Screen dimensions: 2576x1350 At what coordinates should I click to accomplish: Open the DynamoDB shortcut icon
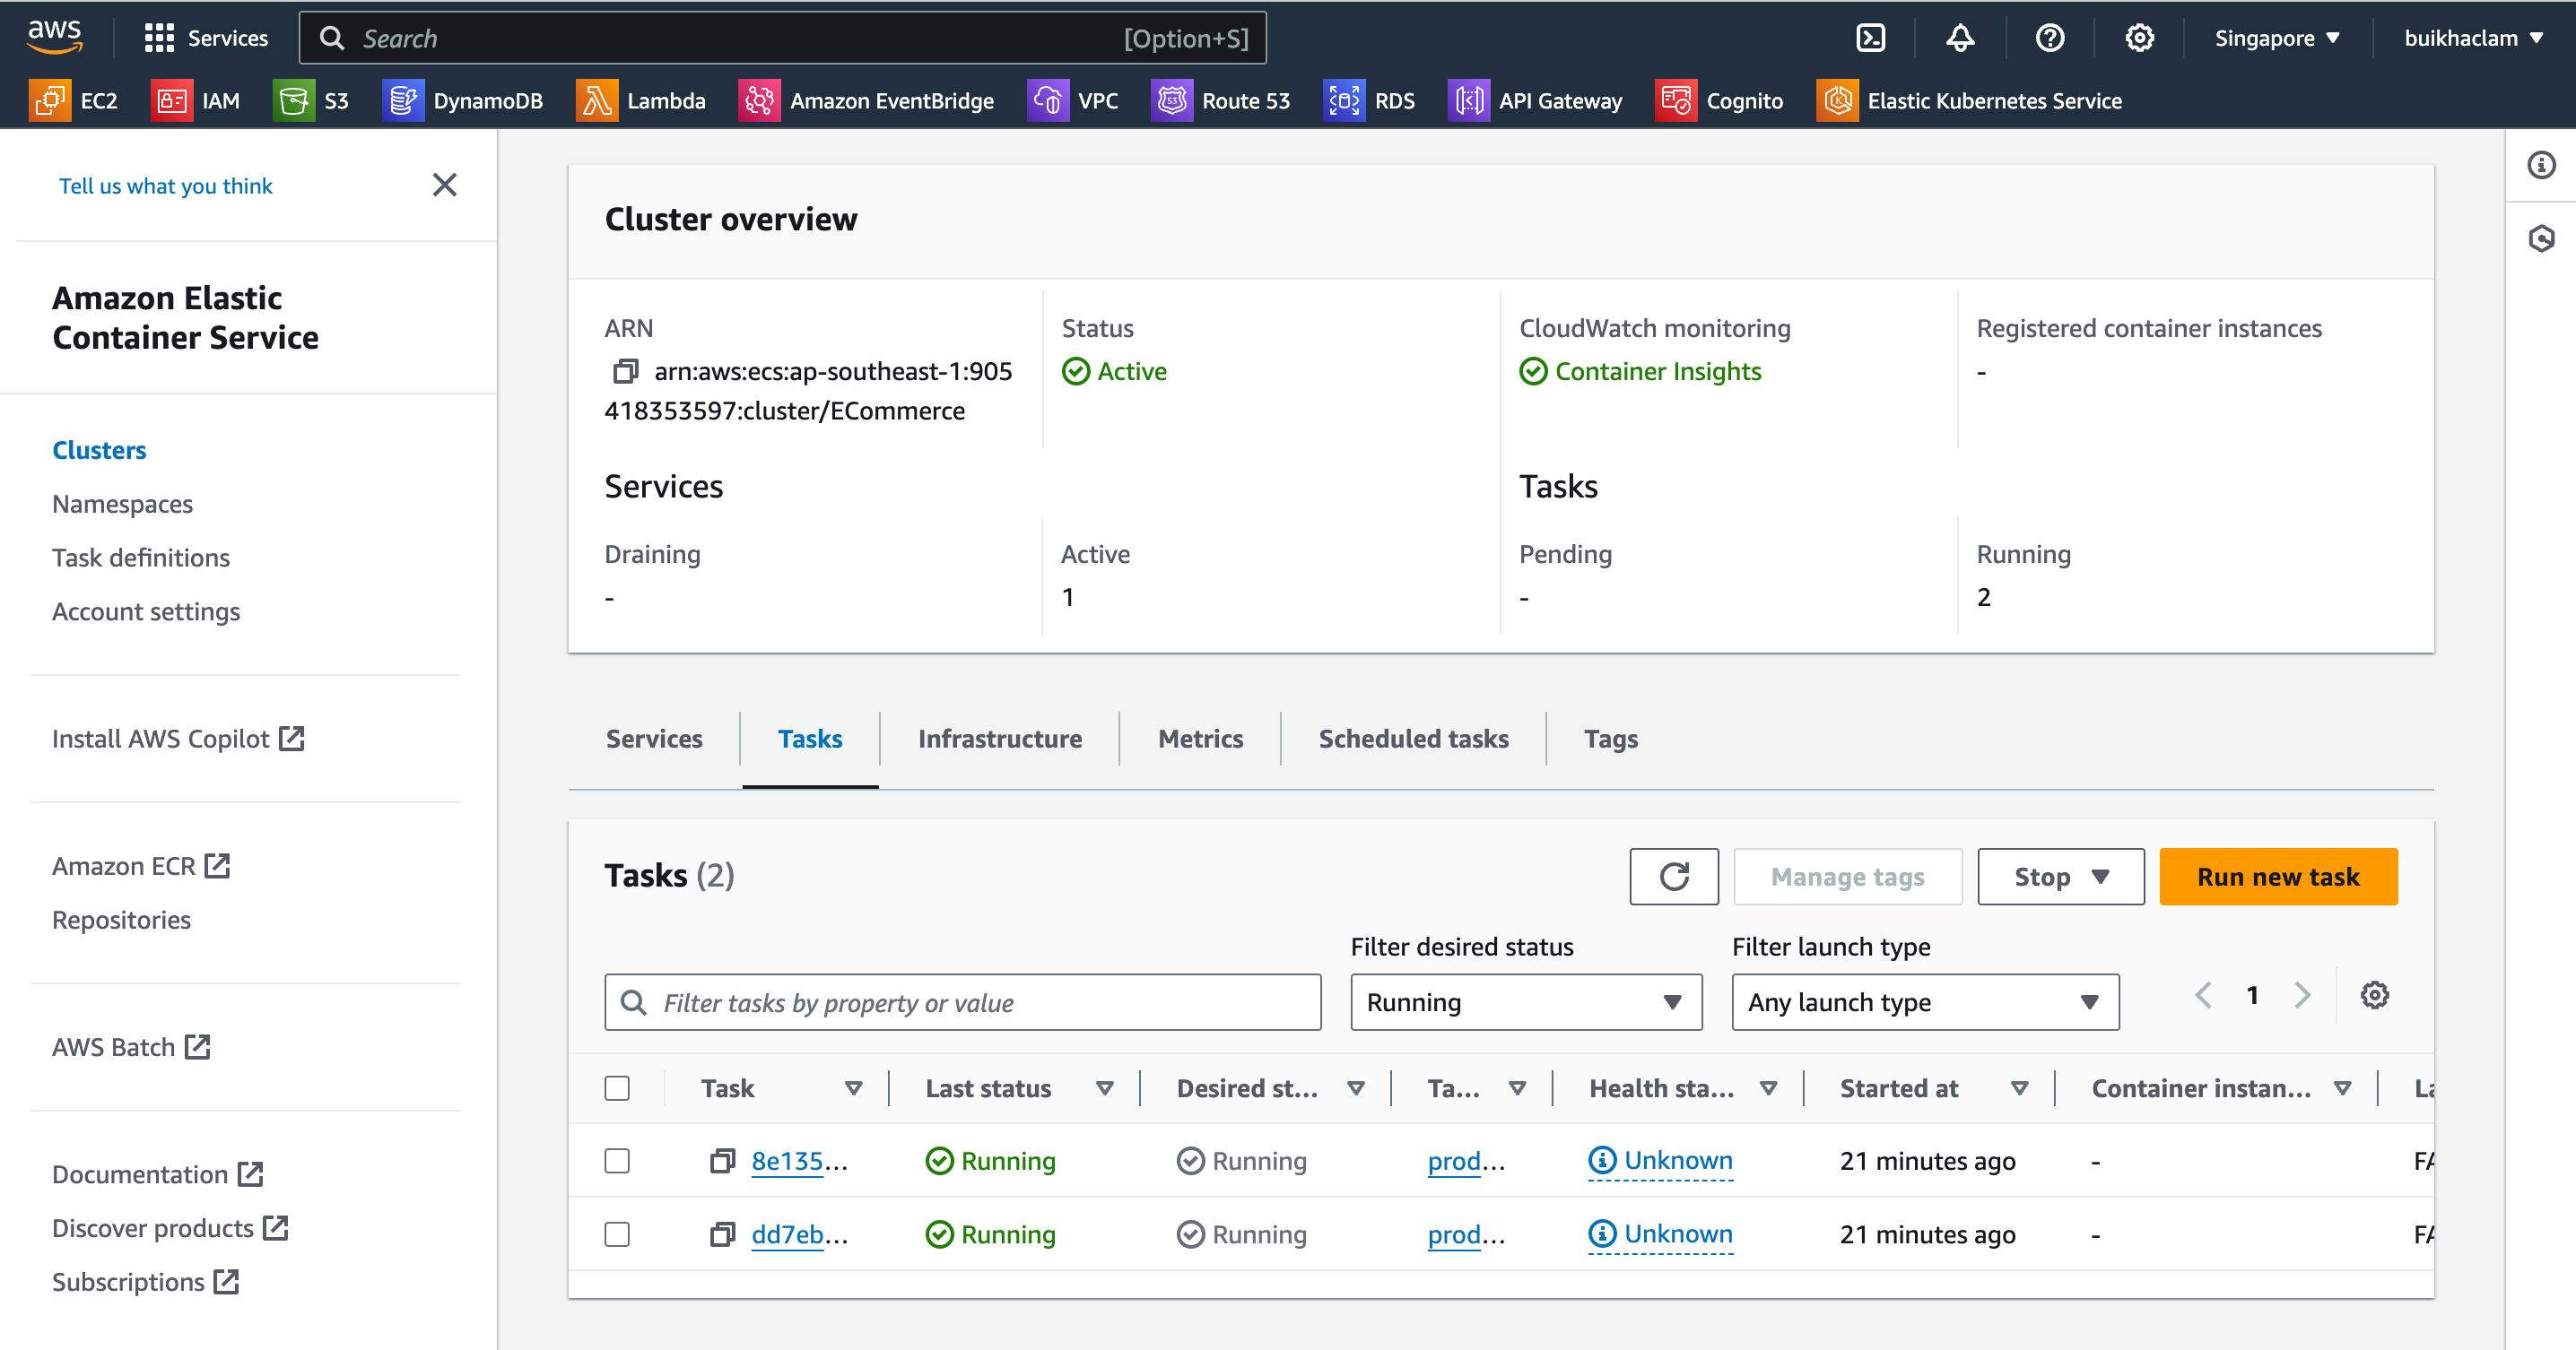[x=403, y=100]
